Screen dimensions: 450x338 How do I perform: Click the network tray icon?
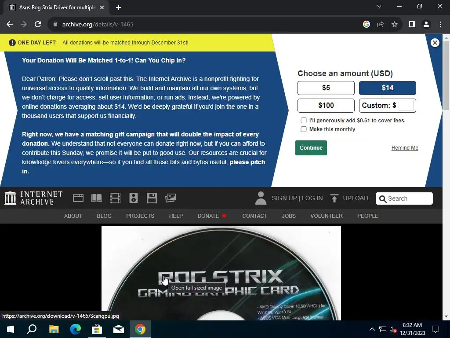tap(383, 329)
